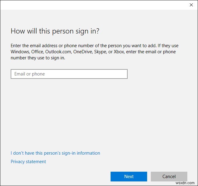Click the paragraph starting "Enter the email address"
Screen dimensions: 198x186
[x=94, y=52]
